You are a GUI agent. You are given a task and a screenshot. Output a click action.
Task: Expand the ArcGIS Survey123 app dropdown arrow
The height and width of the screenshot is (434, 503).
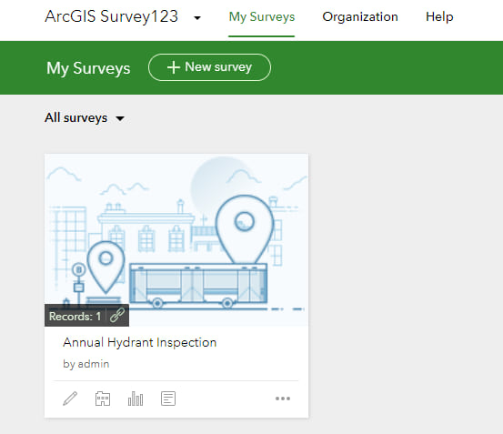pos(197,17)
